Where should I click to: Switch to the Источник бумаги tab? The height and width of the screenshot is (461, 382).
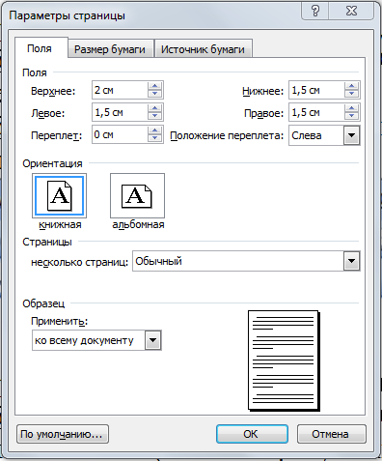[x=203, y=49]
